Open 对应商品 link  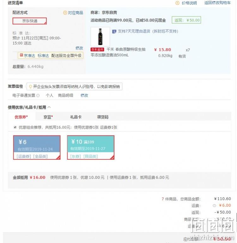[76, 13]
